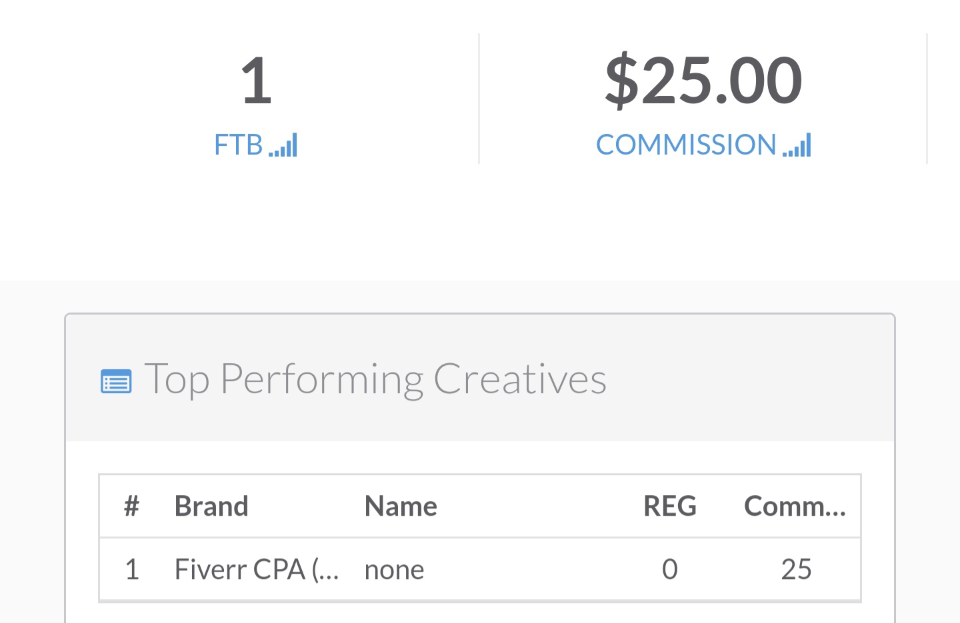Sort by the truncated Comm... column header
Viewport: 960px width, 623px height.
(795, 506)
